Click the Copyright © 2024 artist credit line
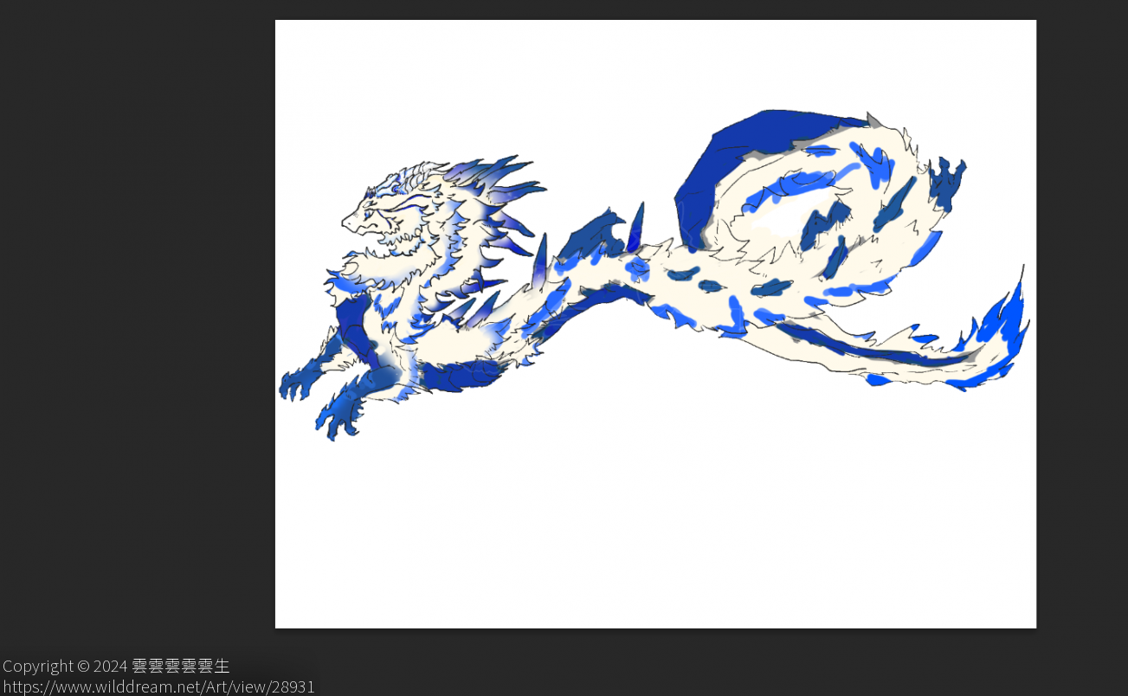Screen dimensions: 1128x696 pyautogui.click(x=116, y=666)
